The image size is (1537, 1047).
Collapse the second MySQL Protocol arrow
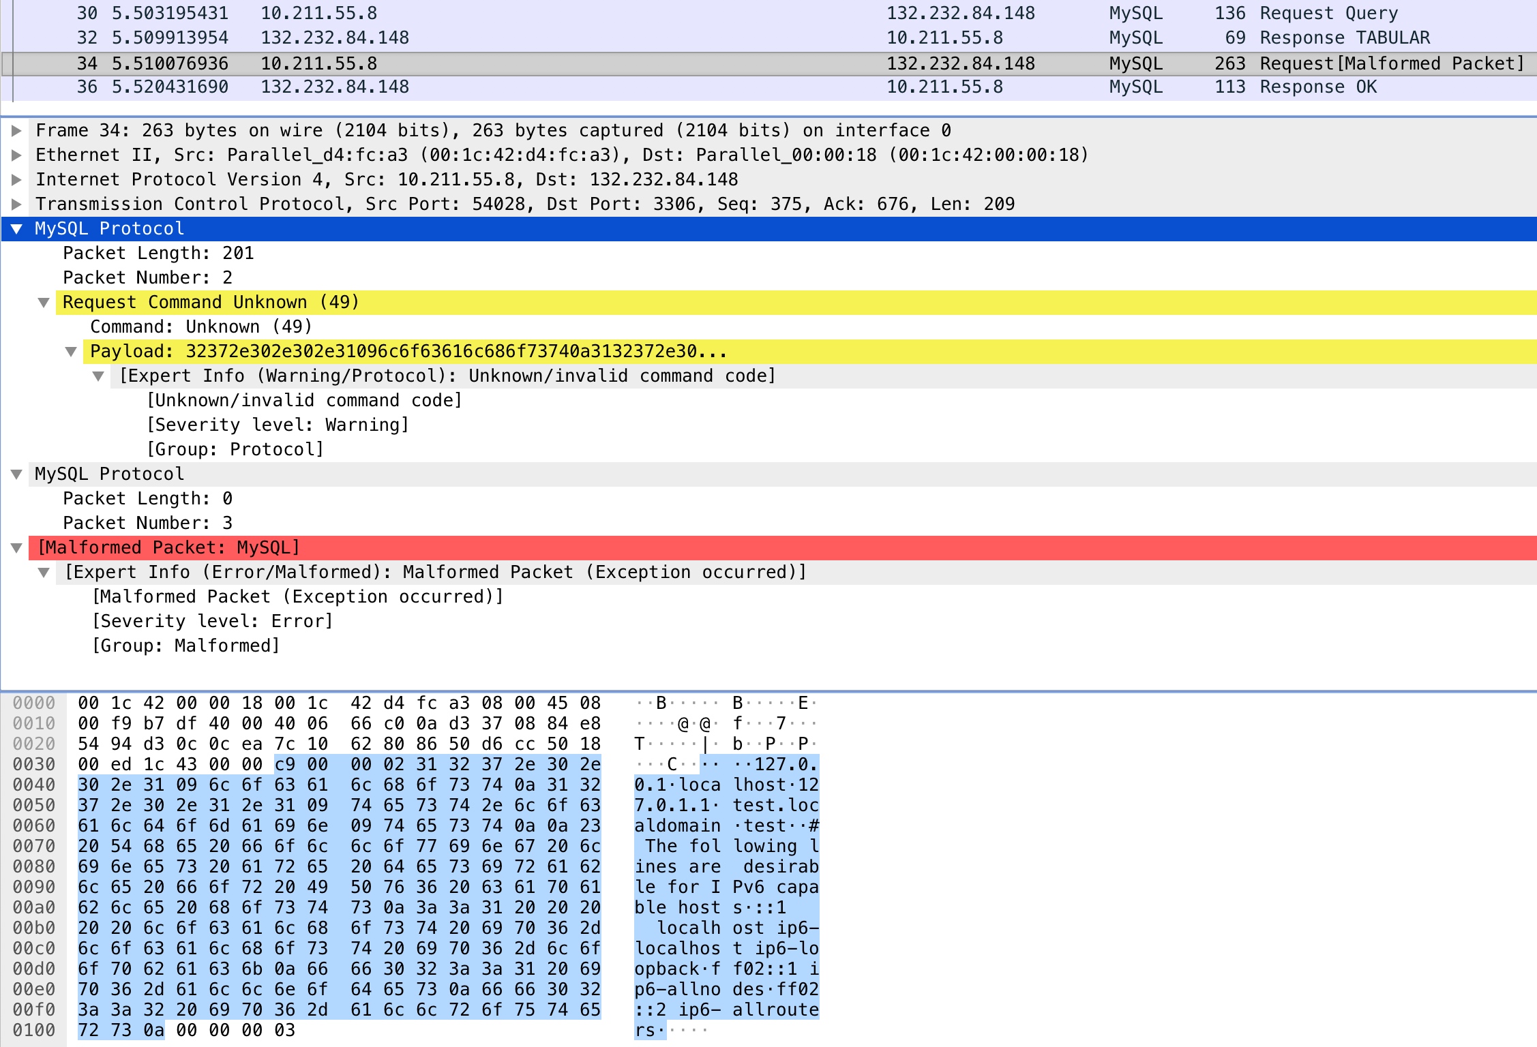tap(17, 474)
